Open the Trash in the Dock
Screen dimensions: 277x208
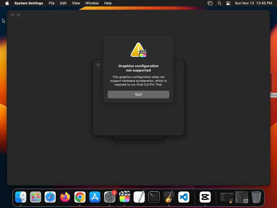[x=256, y=197]
